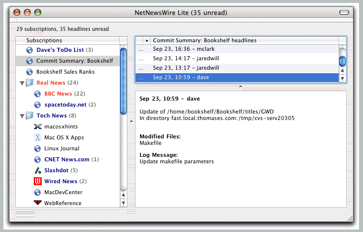Click the subscriptions list scrollbar down arrow
The image size is (363, 232).
[x=123, y=203]
